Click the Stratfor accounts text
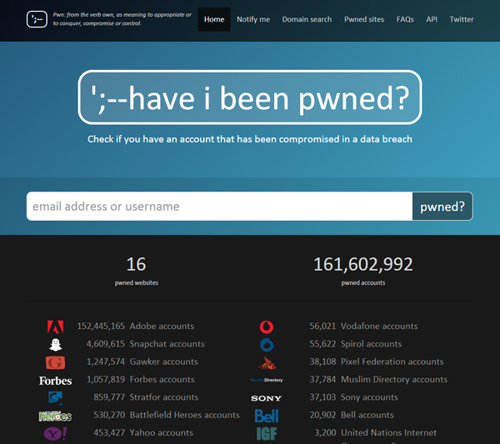The width and height of the screenshot is (500, 444). coord(164,397)
